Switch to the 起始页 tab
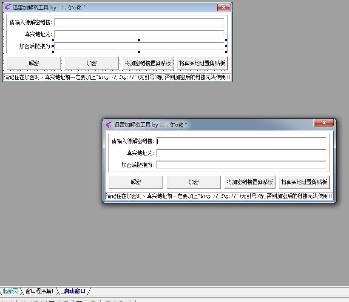349x302 pixels. [x=10, y=291]
